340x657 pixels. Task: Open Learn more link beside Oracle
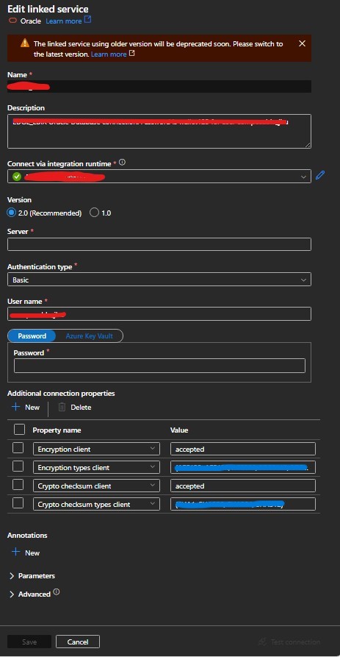click(64, 21)
